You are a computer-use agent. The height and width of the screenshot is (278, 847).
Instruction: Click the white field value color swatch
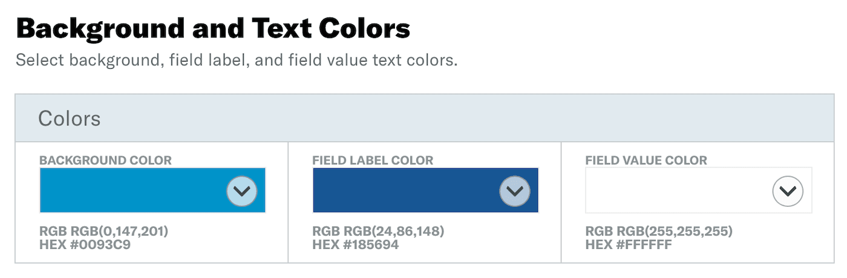click(676, 191)
